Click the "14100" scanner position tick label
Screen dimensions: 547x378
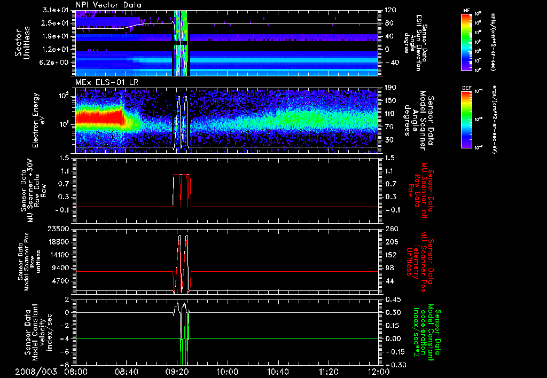[59, 255]
